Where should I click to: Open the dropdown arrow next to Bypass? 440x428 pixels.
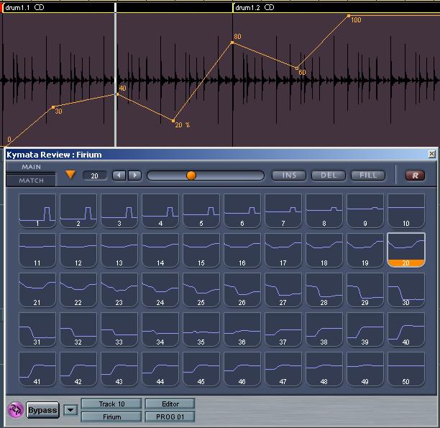[x=70, y=410]
